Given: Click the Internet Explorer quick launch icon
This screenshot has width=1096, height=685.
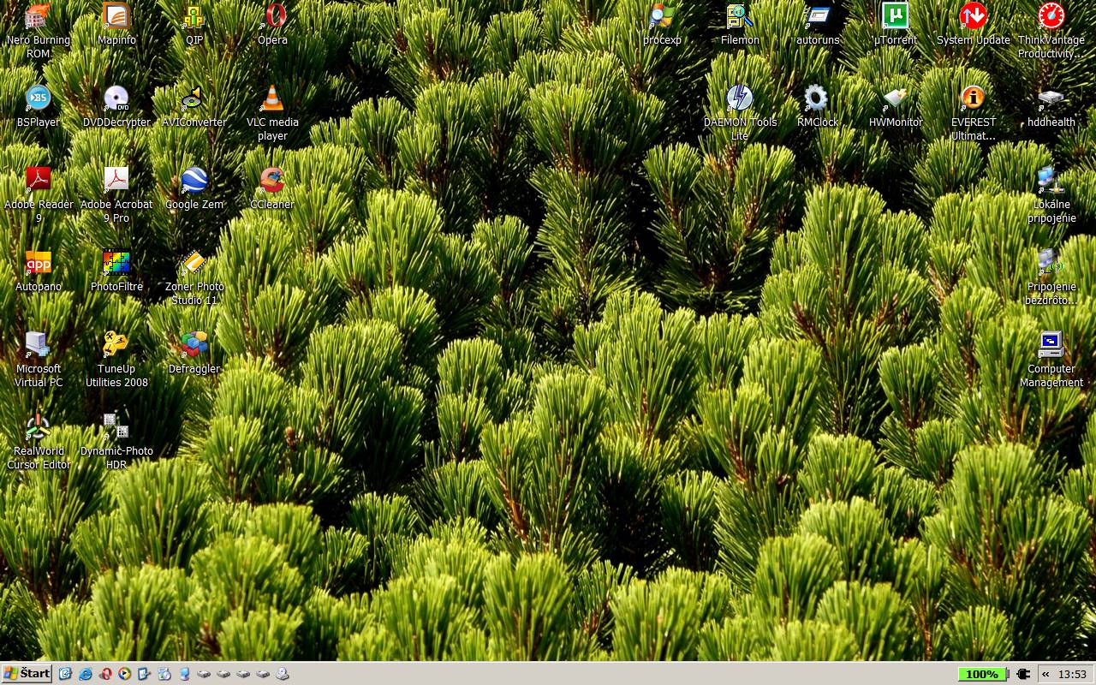Looking at the screenshot, I should click(86, 674).
